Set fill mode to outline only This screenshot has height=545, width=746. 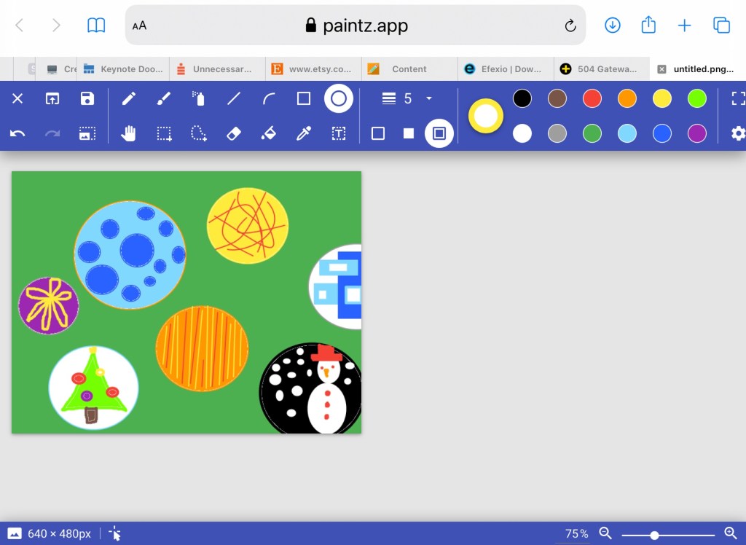coord(377,133)
